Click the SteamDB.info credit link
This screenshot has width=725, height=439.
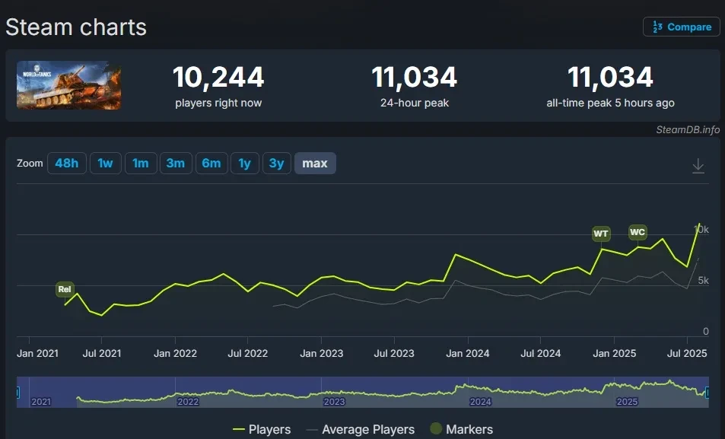[x=688, y=129]
